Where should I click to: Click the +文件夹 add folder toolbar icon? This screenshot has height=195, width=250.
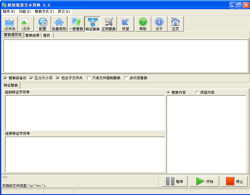tap(9, 24)
